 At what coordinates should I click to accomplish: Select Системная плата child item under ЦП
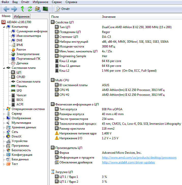(x=28, y=82)
